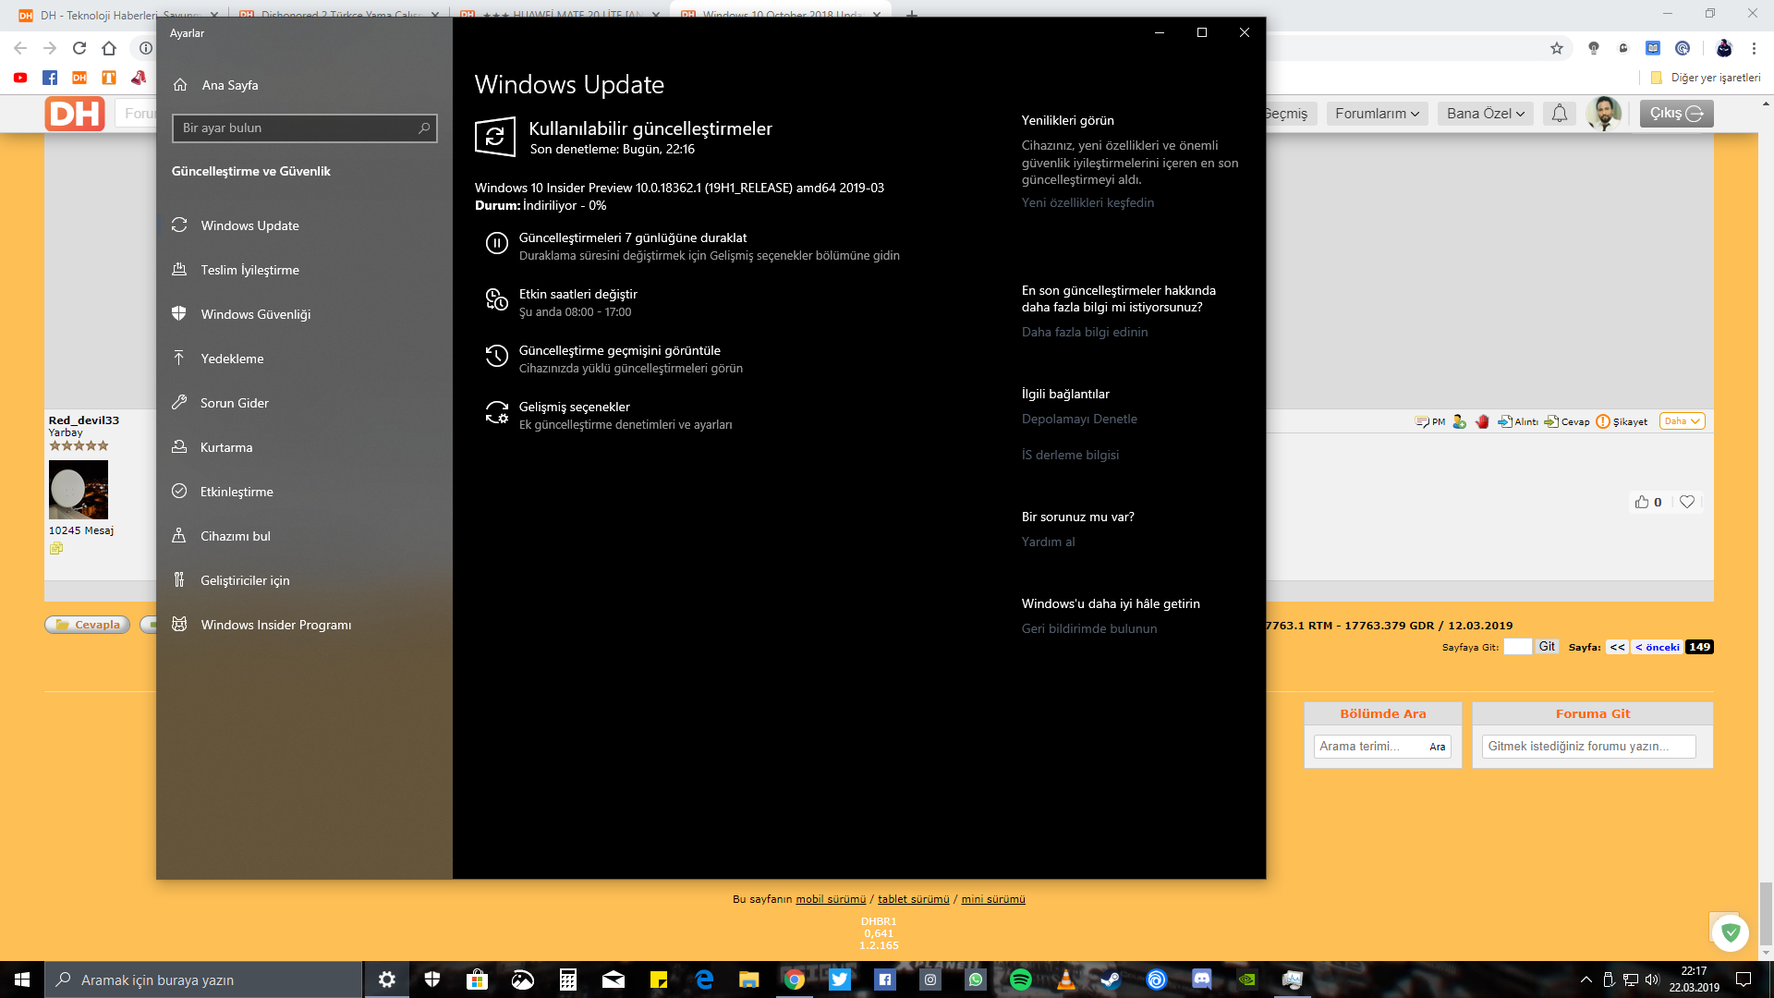The image size is (1774, 998).
Task: Click the Sayfaya Git page number field
Action: pos(1517,647)
